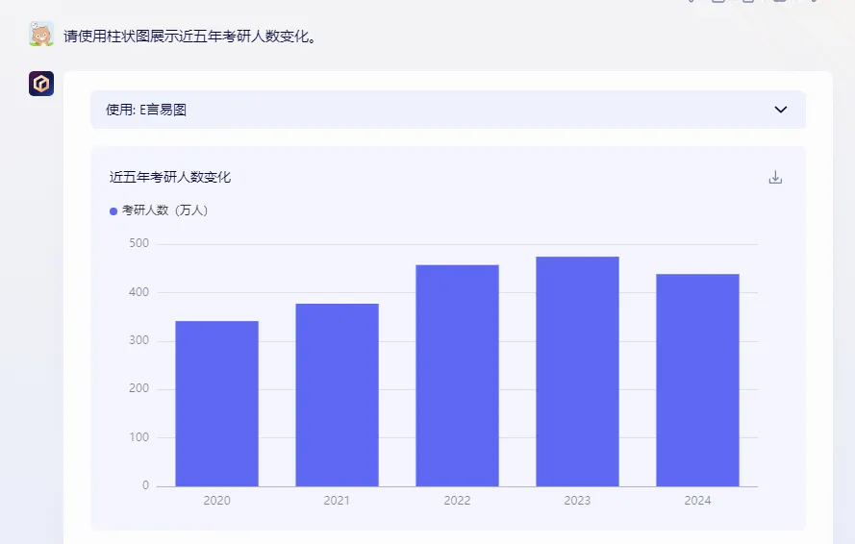Select the 2023 bar in chart
Viewport: 855px width, 544px height.
[577, 371]
